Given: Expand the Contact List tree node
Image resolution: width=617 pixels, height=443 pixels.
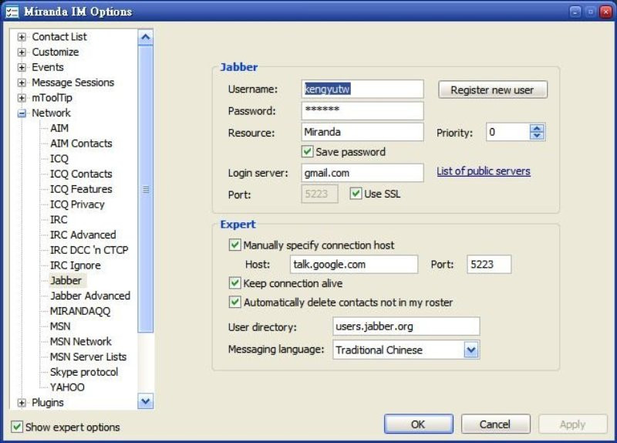Looking at the screenshot, I should tap(22, 37).
